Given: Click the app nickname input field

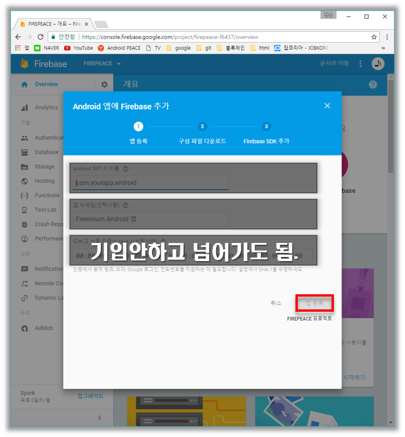Looking at the screenshot, I should click(151, 219).
